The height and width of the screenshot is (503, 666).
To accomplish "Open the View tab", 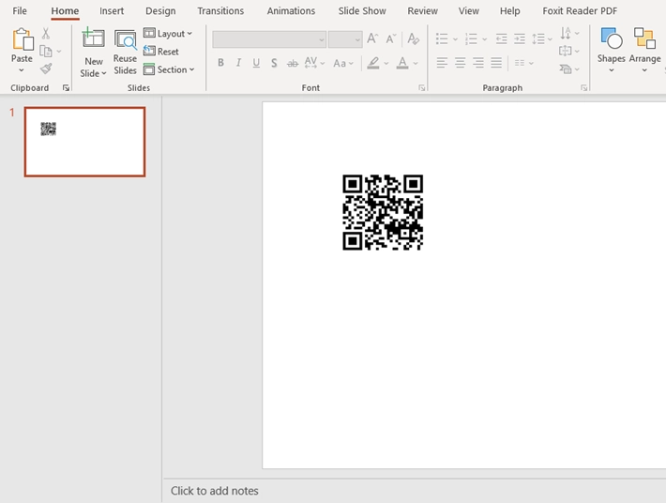I will pyautogui.click(x=468, y=11).
